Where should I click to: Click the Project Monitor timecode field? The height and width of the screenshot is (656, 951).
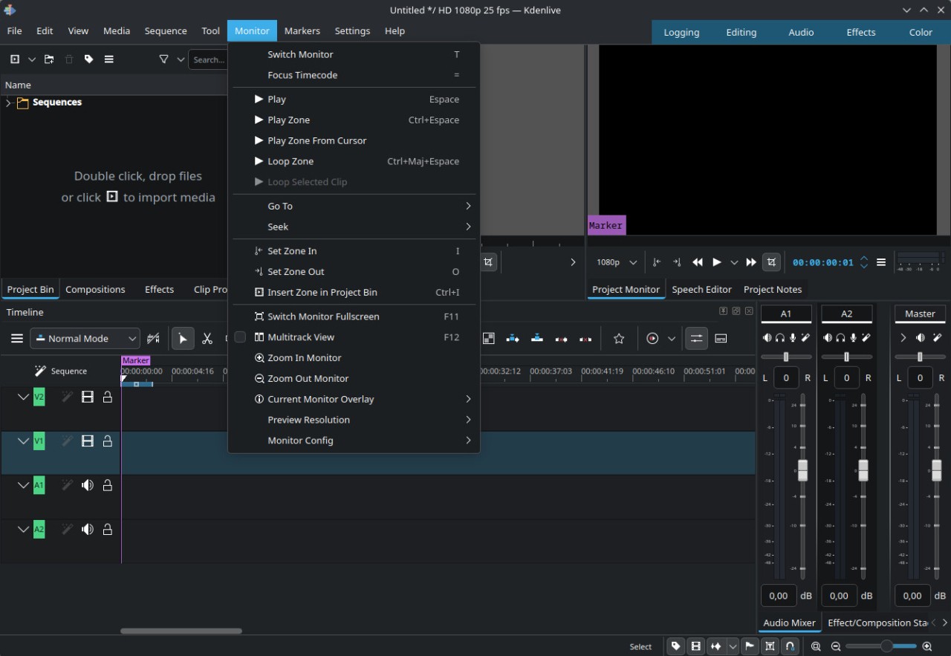coord(823,262)
